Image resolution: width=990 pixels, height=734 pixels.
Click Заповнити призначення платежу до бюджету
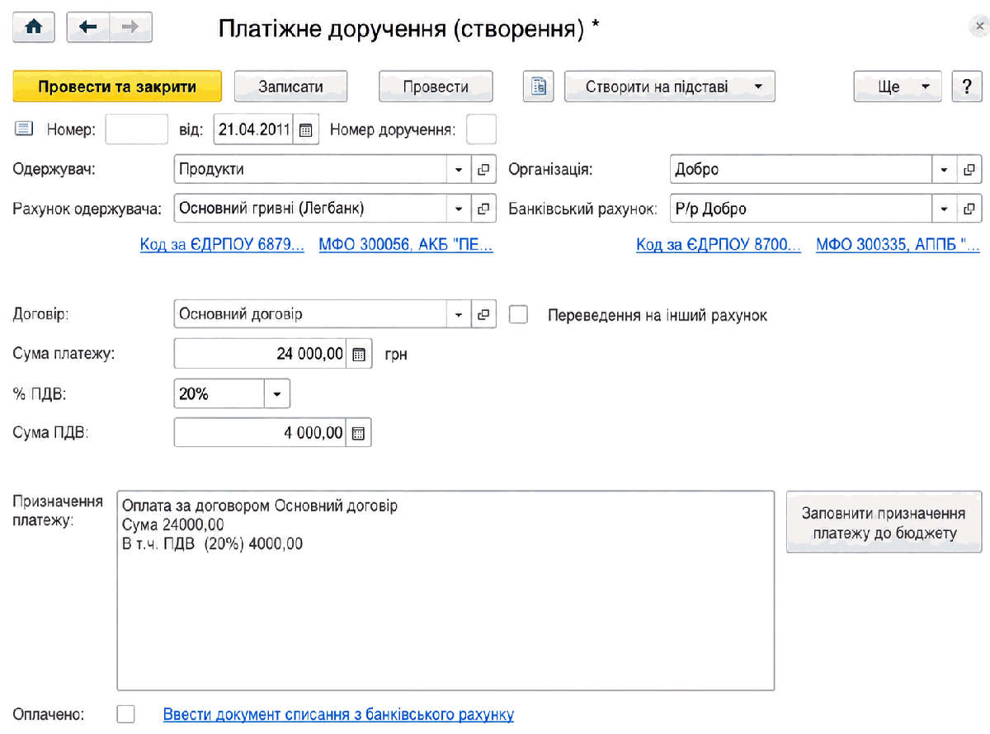point(884,522)
